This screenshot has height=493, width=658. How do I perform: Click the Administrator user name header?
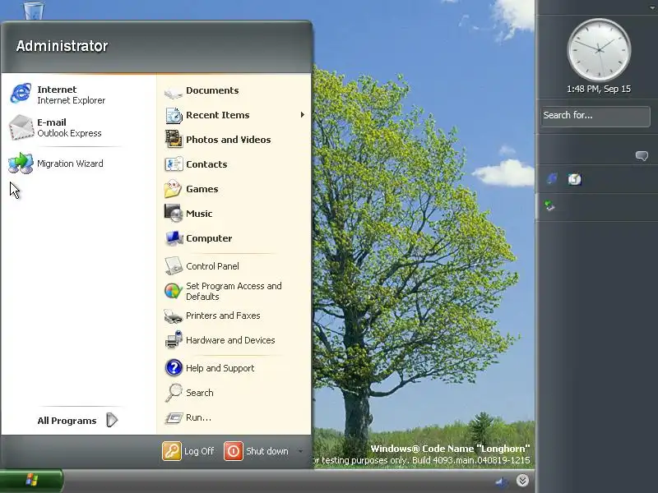pos(63,46)
